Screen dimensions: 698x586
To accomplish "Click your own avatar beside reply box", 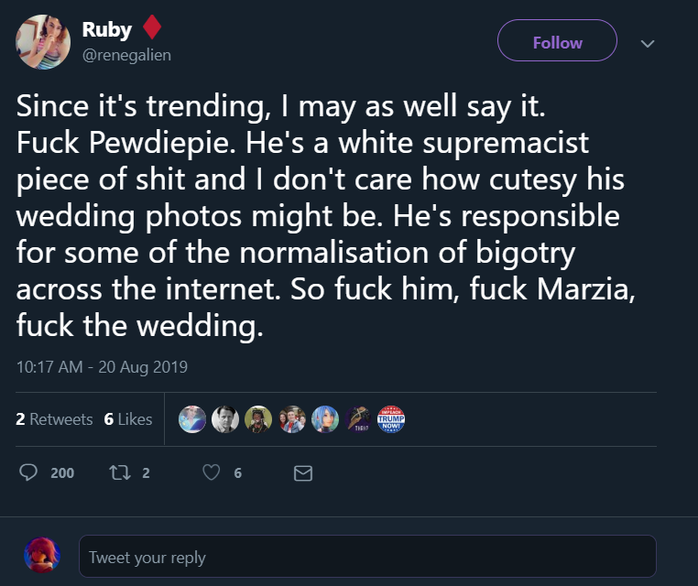I will (42, 556).
